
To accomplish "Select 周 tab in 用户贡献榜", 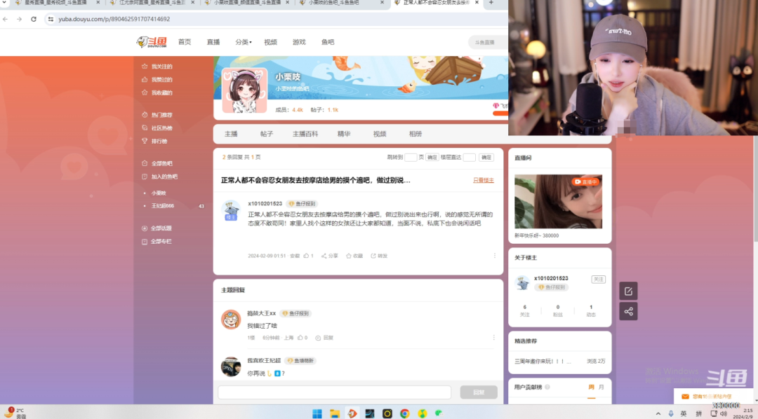I will (x=591, y=387).
